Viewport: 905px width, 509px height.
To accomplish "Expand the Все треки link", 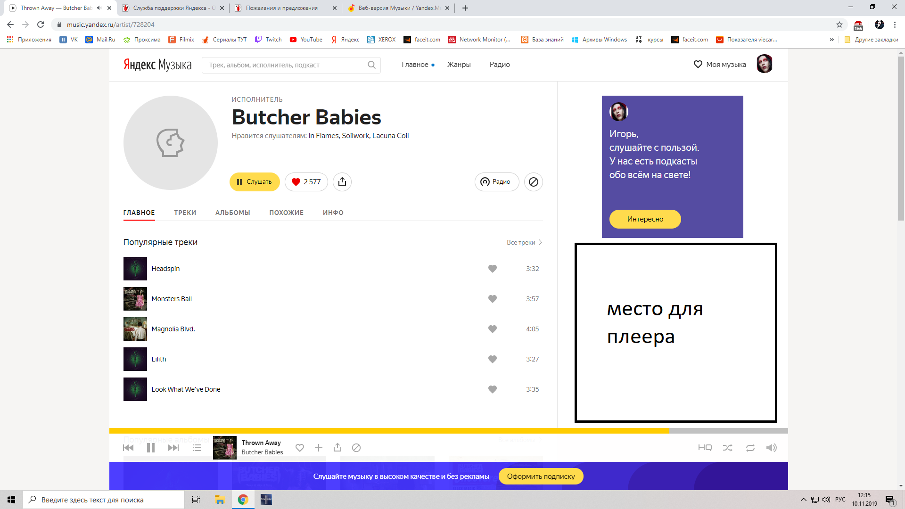I will click(x=524, y=242).
